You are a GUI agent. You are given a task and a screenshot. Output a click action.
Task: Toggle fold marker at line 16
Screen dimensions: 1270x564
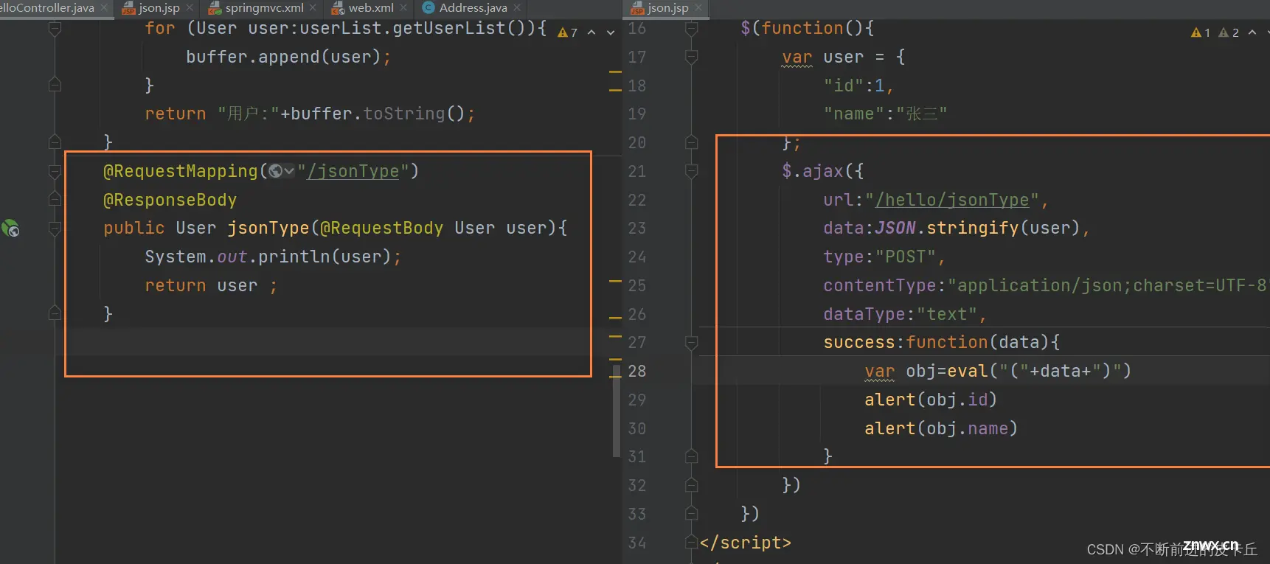pyautogui.click(x=692, y=29)
